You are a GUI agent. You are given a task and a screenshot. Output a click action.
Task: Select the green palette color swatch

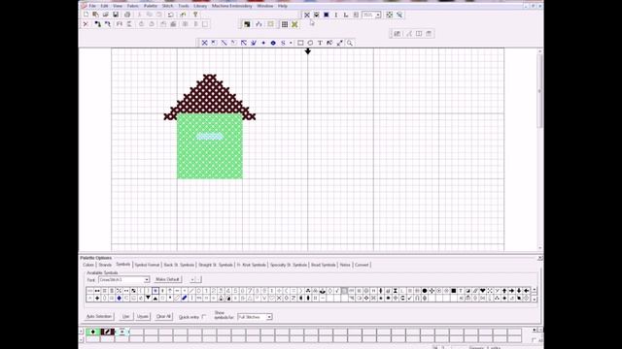pos(93,332)
